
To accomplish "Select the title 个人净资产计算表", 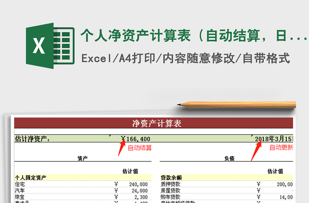I will 136,36.
